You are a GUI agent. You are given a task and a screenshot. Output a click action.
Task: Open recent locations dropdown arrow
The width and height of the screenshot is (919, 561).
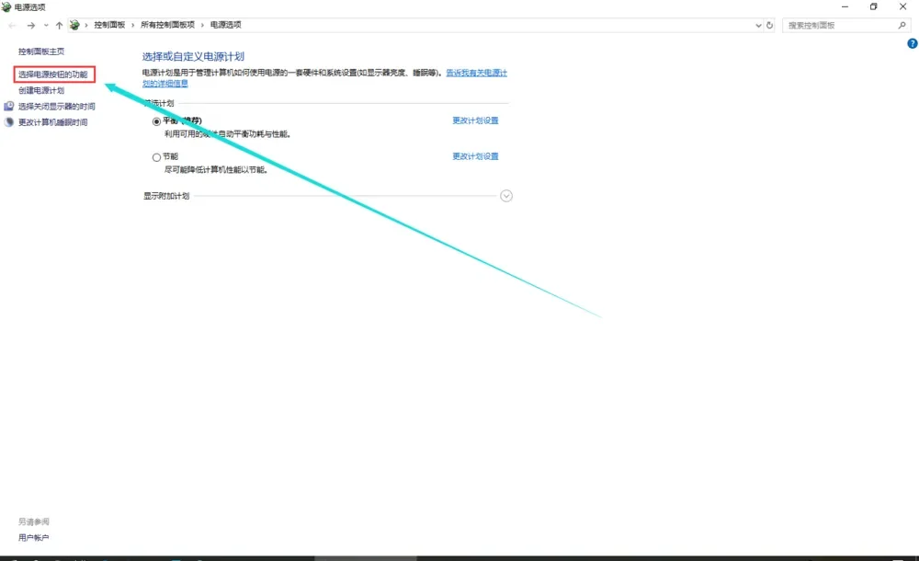[46, 25]
